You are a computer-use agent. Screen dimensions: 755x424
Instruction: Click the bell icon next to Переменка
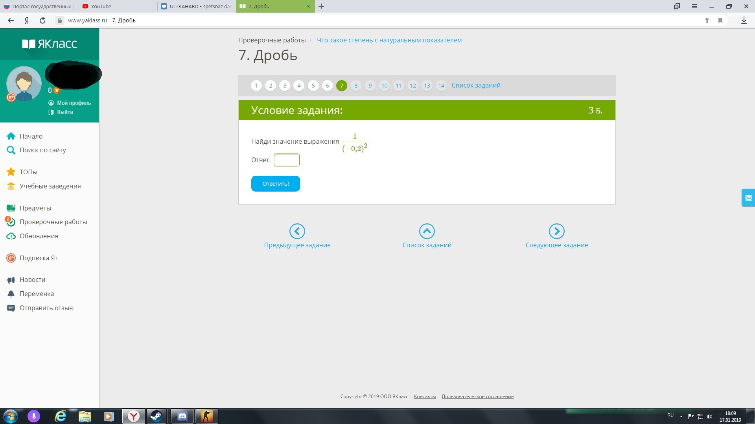[11, 294]
